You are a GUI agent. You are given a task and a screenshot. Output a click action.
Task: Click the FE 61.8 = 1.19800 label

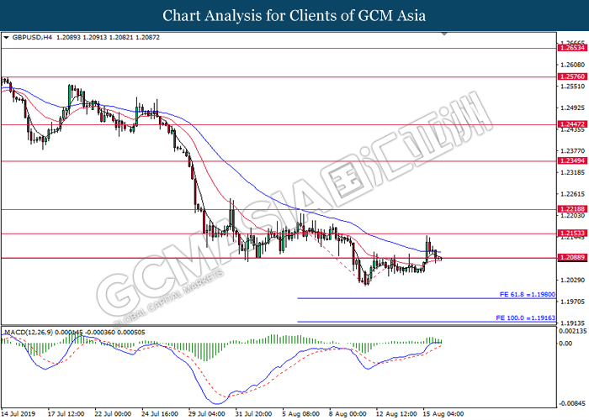pos(527,294)
